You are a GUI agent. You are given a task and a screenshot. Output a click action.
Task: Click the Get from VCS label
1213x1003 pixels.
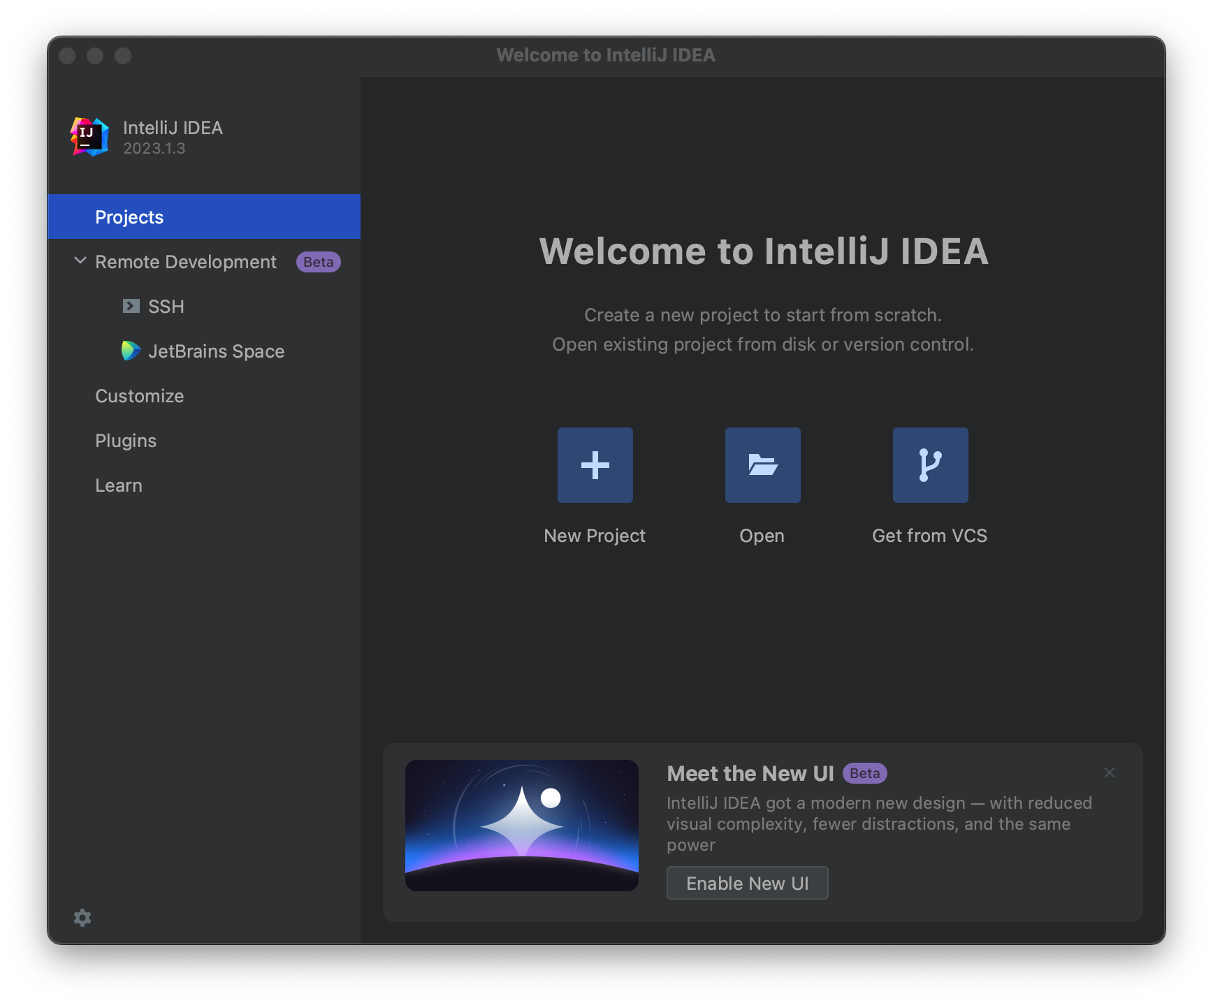[x=930, y=536]
